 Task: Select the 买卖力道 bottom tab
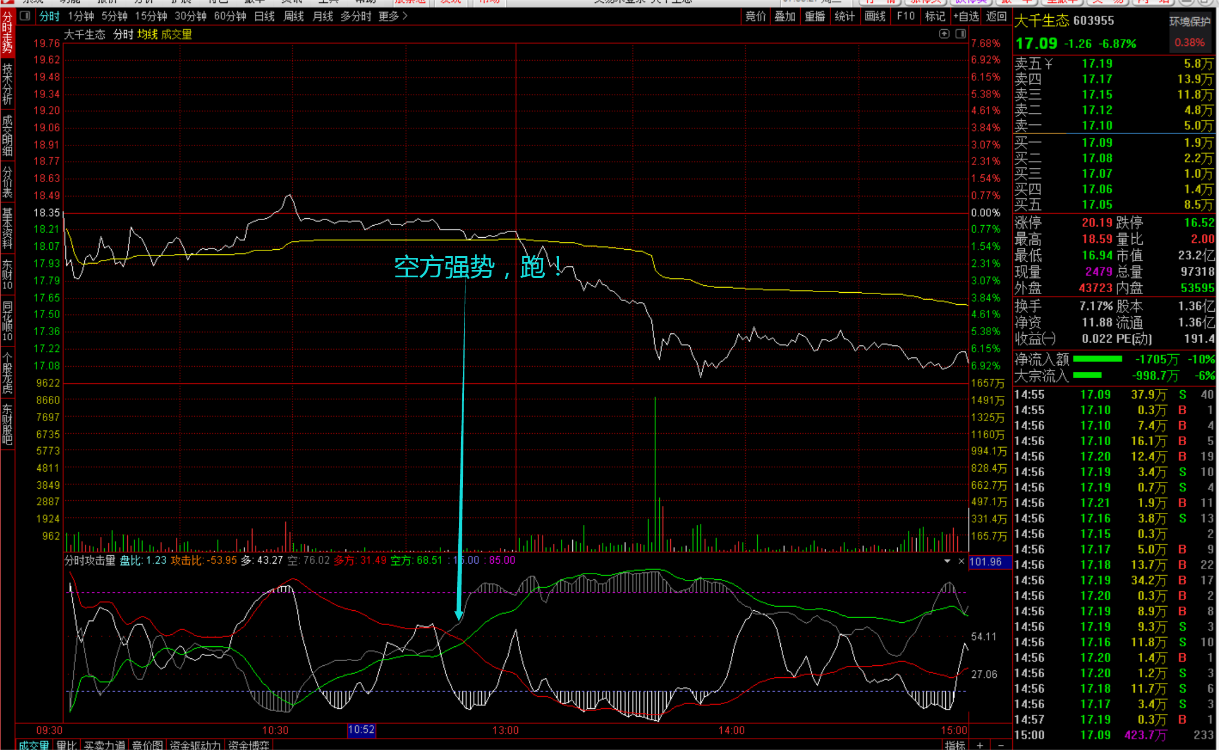click(x=104, y=745)
